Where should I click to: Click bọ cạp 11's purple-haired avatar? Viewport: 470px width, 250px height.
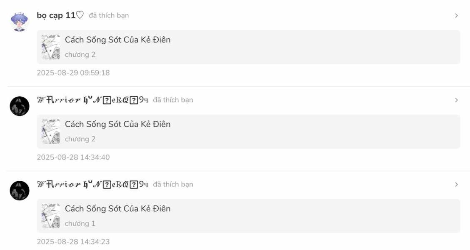20,22
